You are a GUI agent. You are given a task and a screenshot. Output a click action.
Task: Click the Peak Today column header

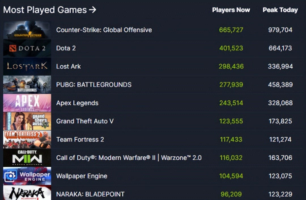coord(280,10)
